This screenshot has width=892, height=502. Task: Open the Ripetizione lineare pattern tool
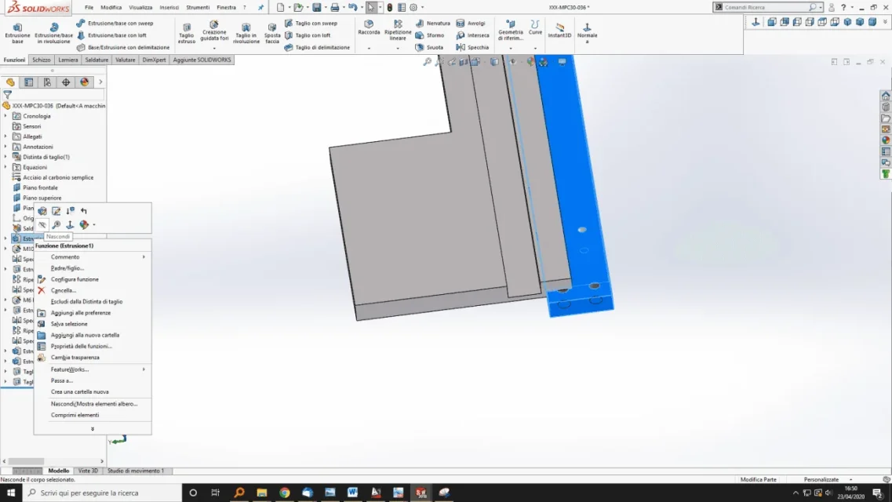coord(398,31)
